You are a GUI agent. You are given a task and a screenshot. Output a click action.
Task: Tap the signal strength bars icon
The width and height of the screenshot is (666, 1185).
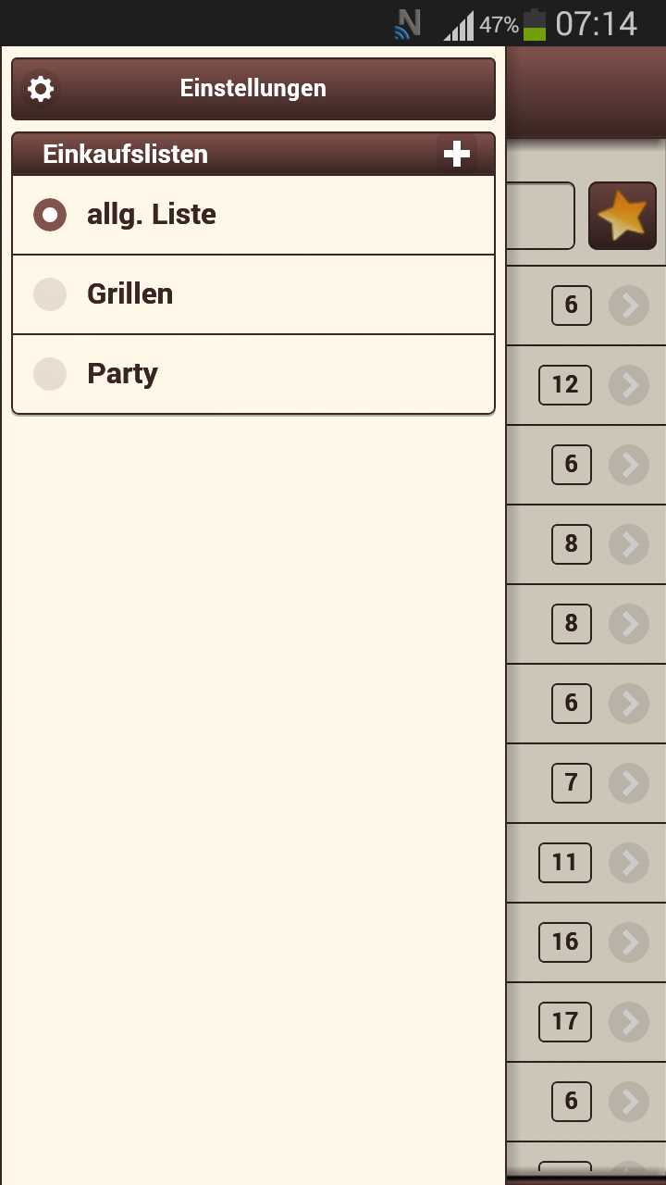(459, 25)
